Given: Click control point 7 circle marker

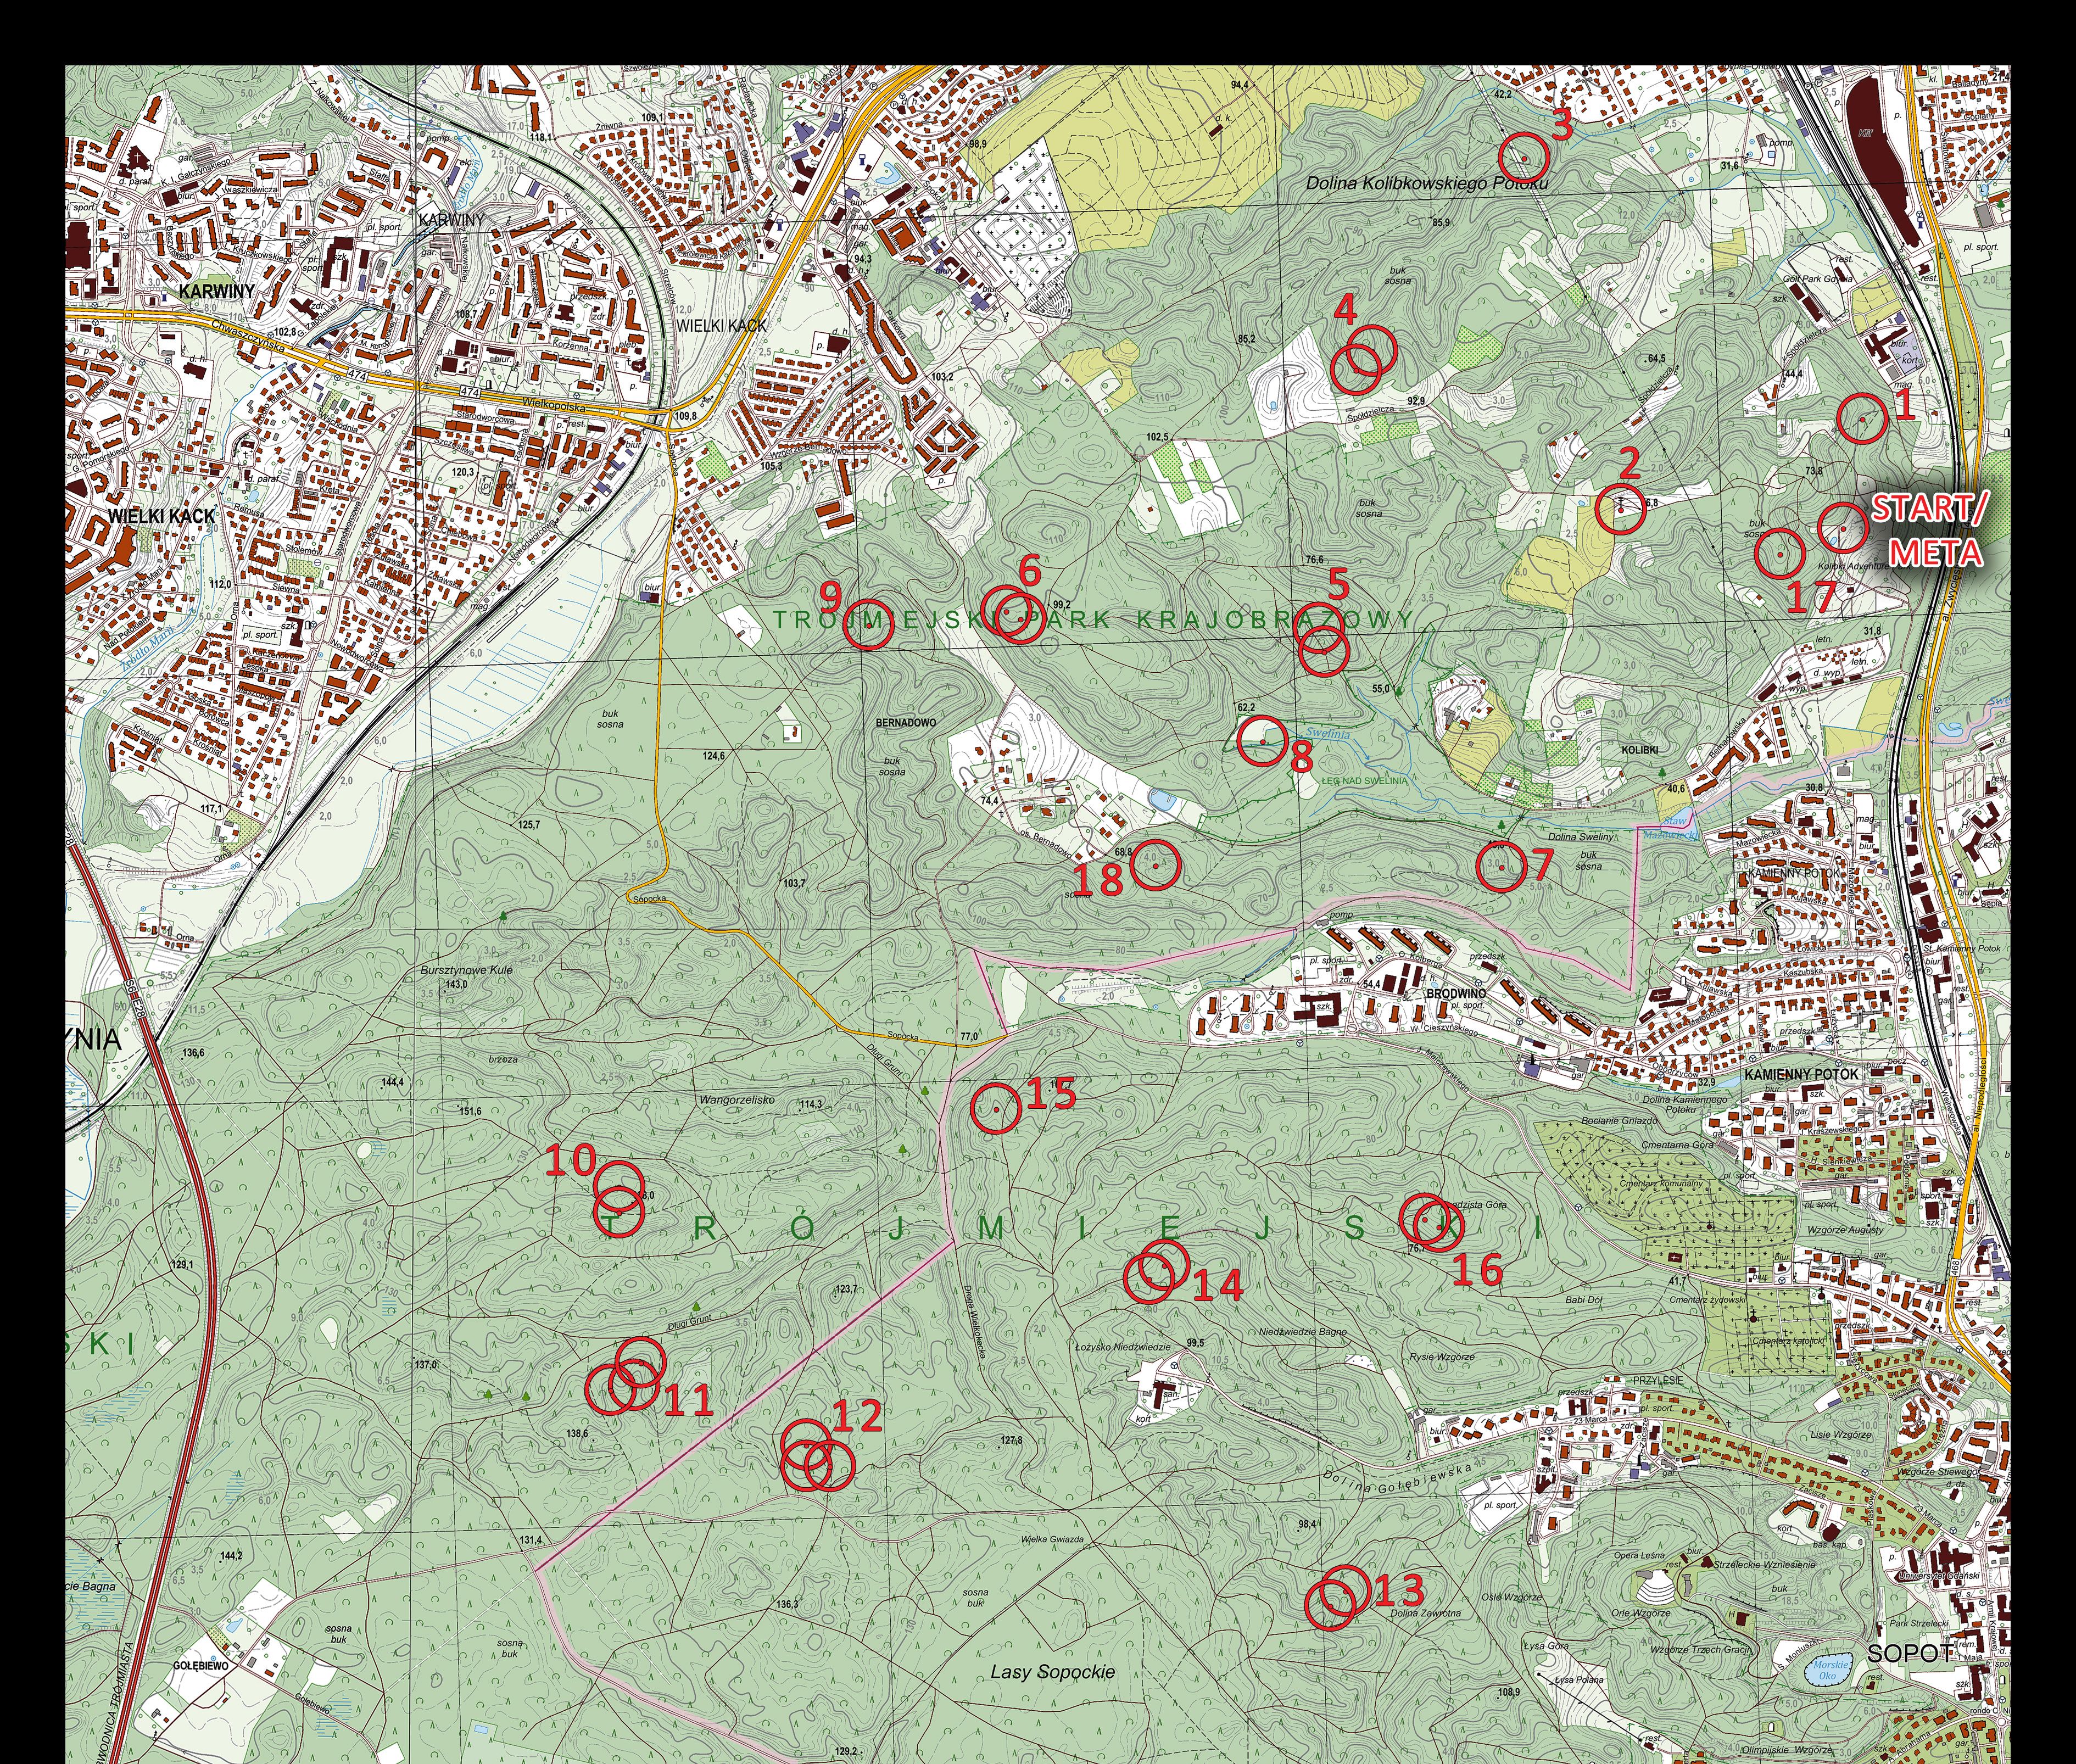Looking at the screenshot, I should point(1501,867).
